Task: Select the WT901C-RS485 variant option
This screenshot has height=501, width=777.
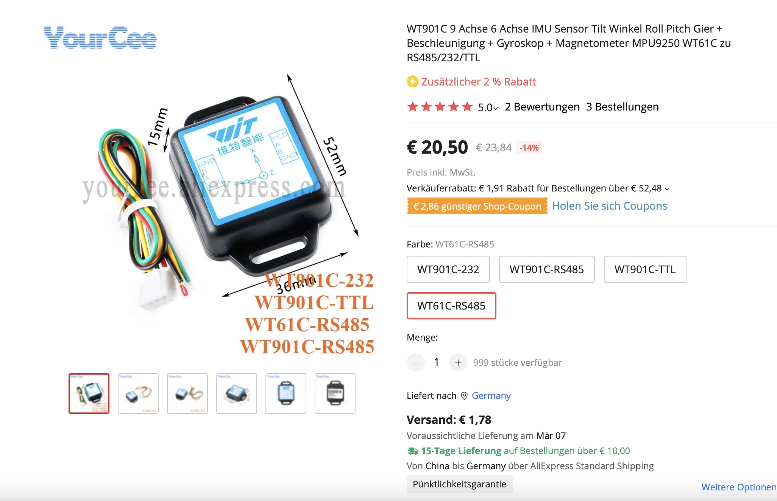Action: click(x=546, y=269)
